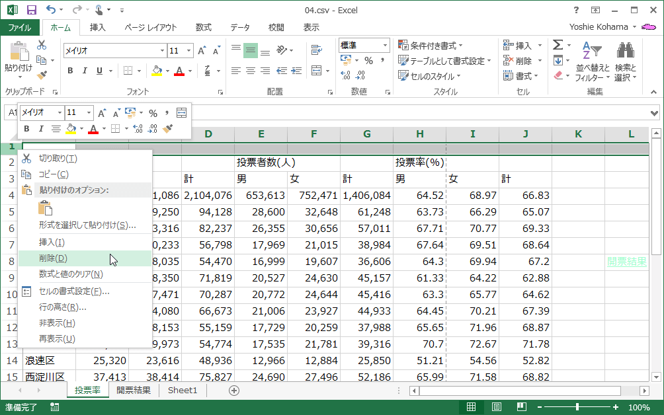Click ribbon Increase Indent icon
The image size is (664, 415).
[296, 71]
